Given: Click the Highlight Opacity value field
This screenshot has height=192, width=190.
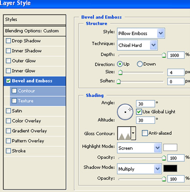Looking at the screenshot, I should coord(176,158).
